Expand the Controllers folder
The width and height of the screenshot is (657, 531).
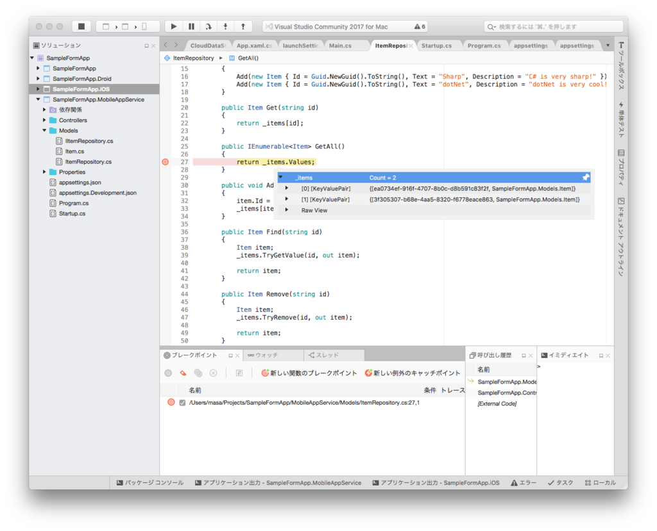pyautogui.click(x=44, y=120)
